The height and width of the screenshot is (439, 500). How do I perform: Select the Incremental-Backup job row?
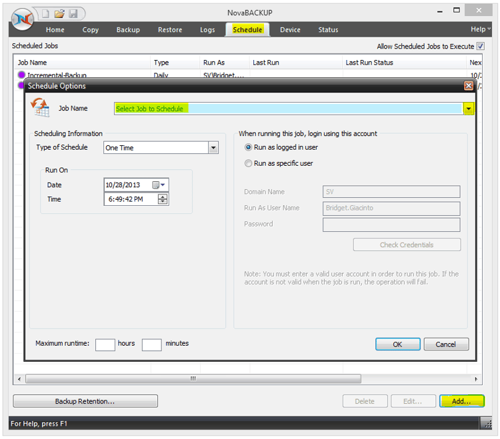(x=248, y=75)
